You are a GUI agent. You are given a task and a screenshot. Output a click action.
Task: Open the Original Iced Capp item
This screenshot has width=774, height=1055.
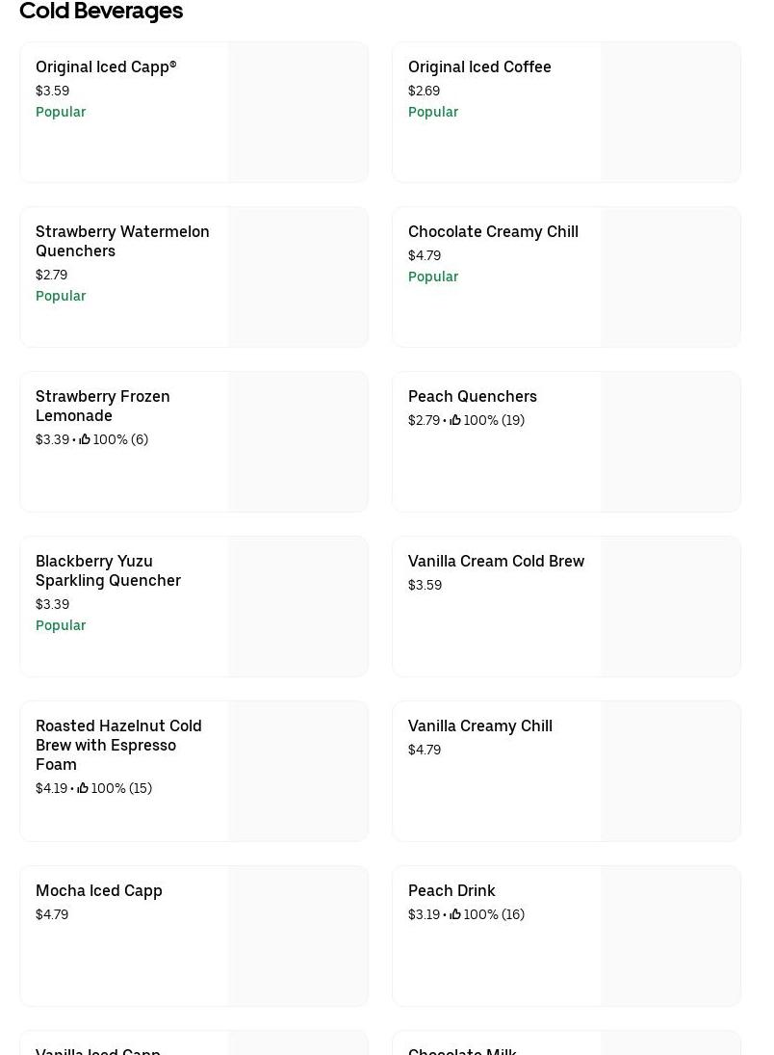click(106, 67)
